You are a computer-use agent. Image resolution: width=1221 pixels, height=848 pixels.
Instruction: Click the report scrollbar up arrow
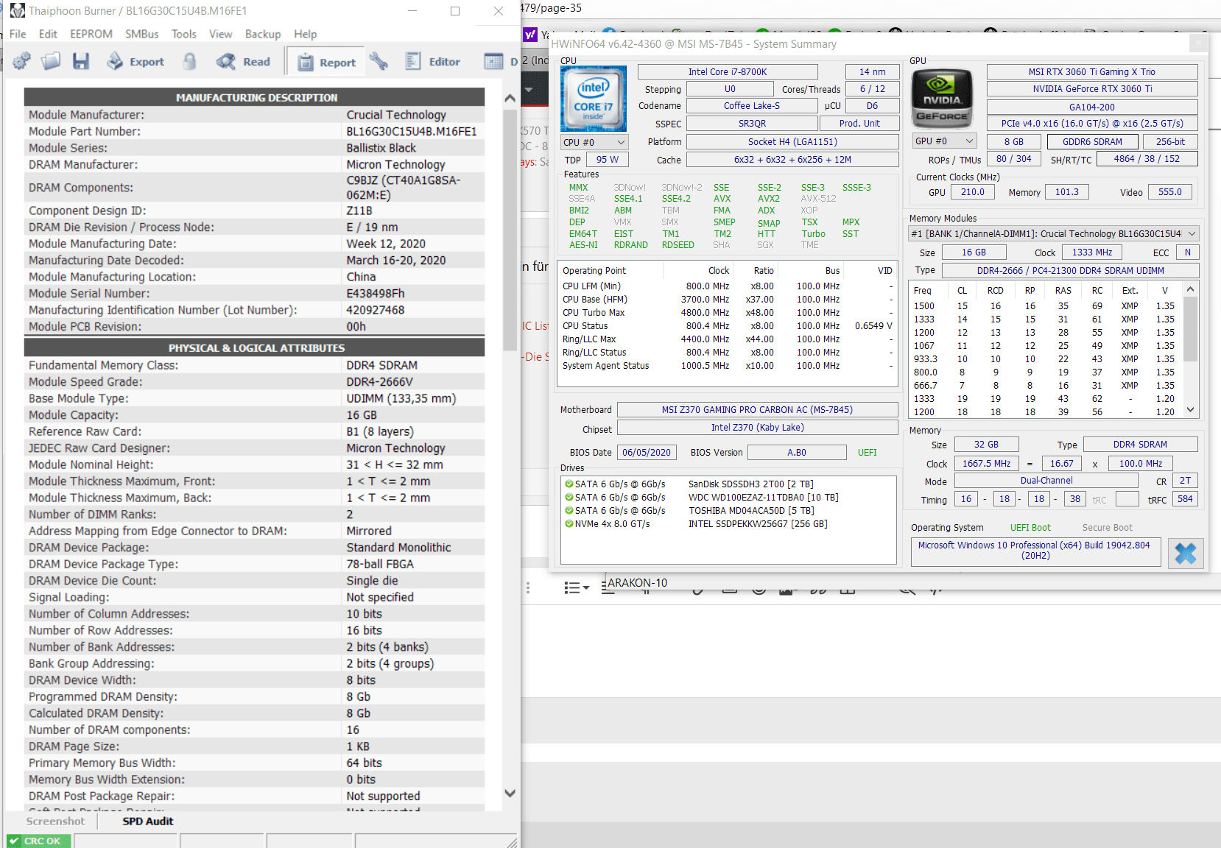click(510, 98)
